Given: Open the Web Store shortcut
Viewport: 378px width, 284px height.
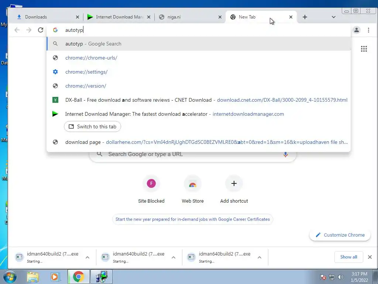Looking at the screenshot, I should [x=193, y=190].
